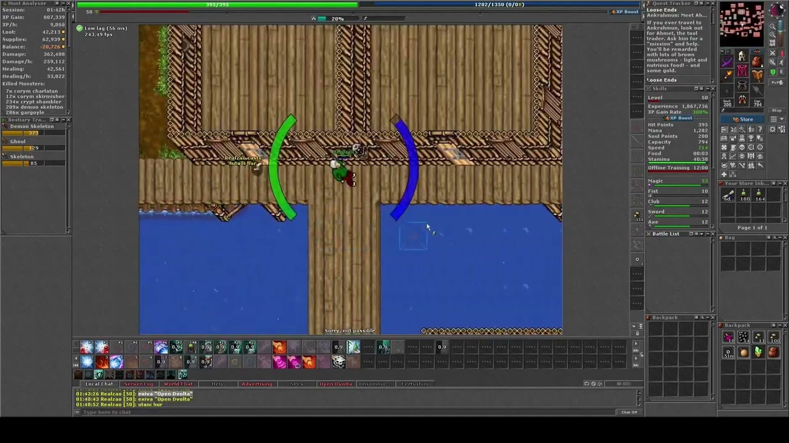
Task: Open the Advertising chat tab
Action: coord(256,384)
